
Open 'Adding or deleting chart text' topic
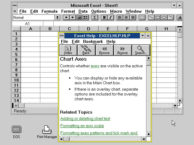click(85, 119)
